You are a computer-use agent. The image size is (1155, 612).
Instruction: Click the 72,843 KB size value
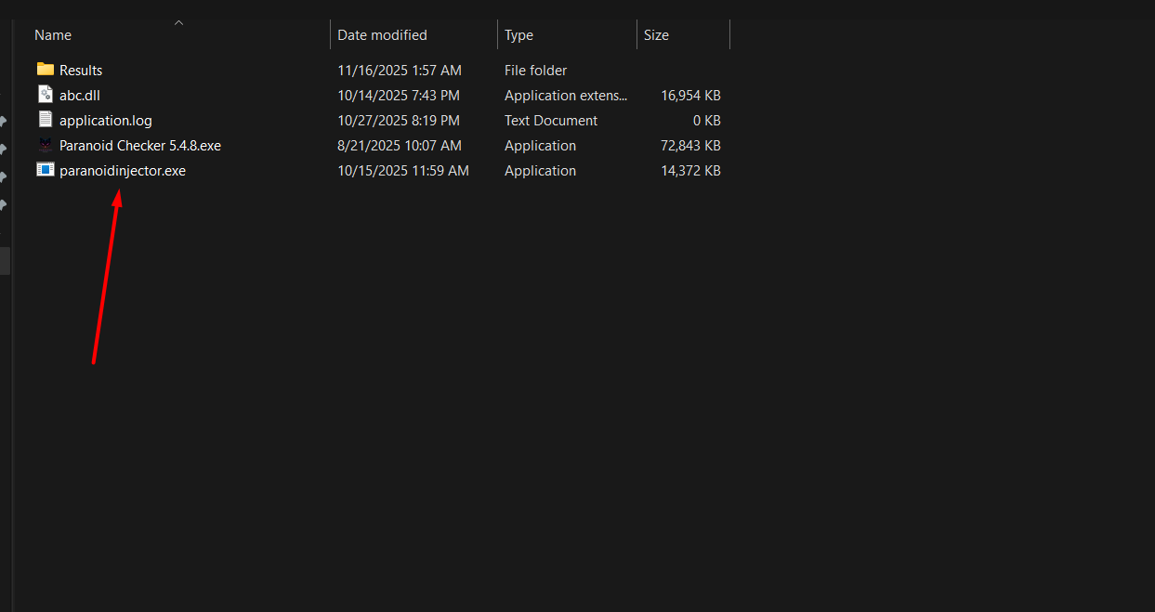tap(690, 146)
